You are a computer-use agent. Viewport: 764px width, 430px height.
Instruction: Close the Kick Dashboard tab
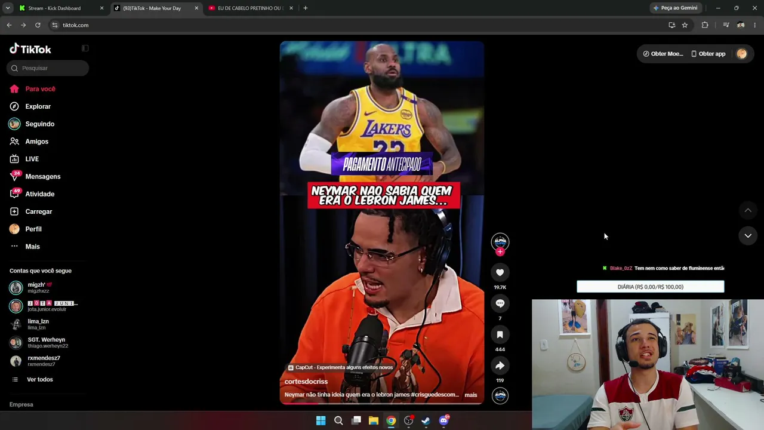point(101,8)
